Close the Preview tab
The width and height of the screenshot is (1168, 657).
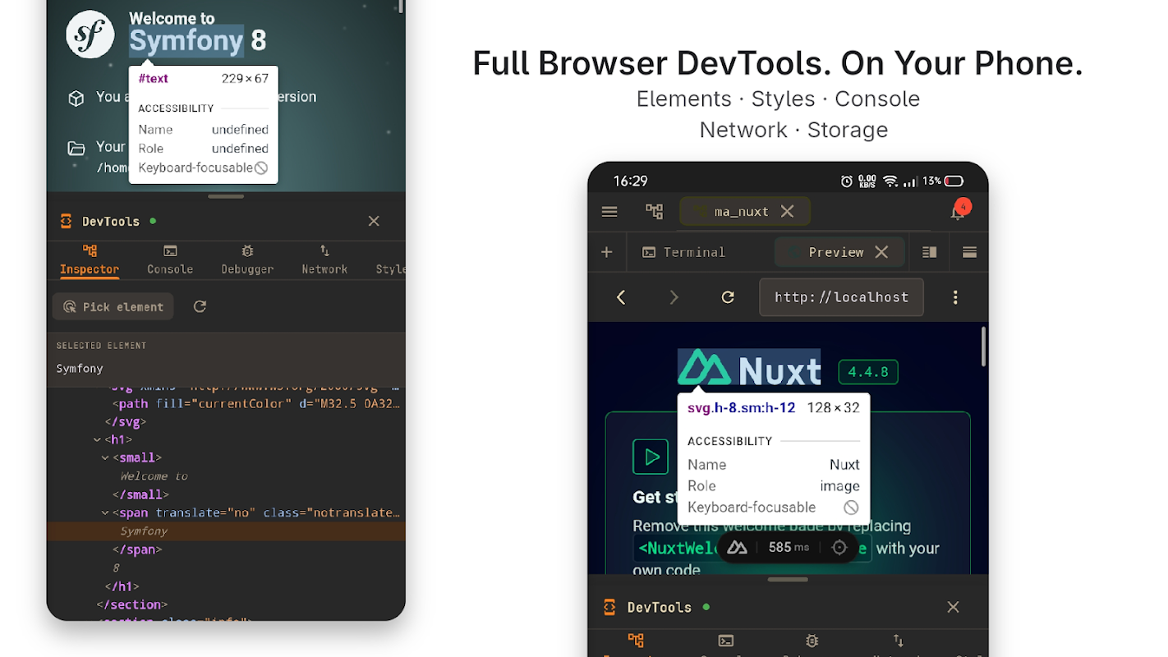pos(881,252)
